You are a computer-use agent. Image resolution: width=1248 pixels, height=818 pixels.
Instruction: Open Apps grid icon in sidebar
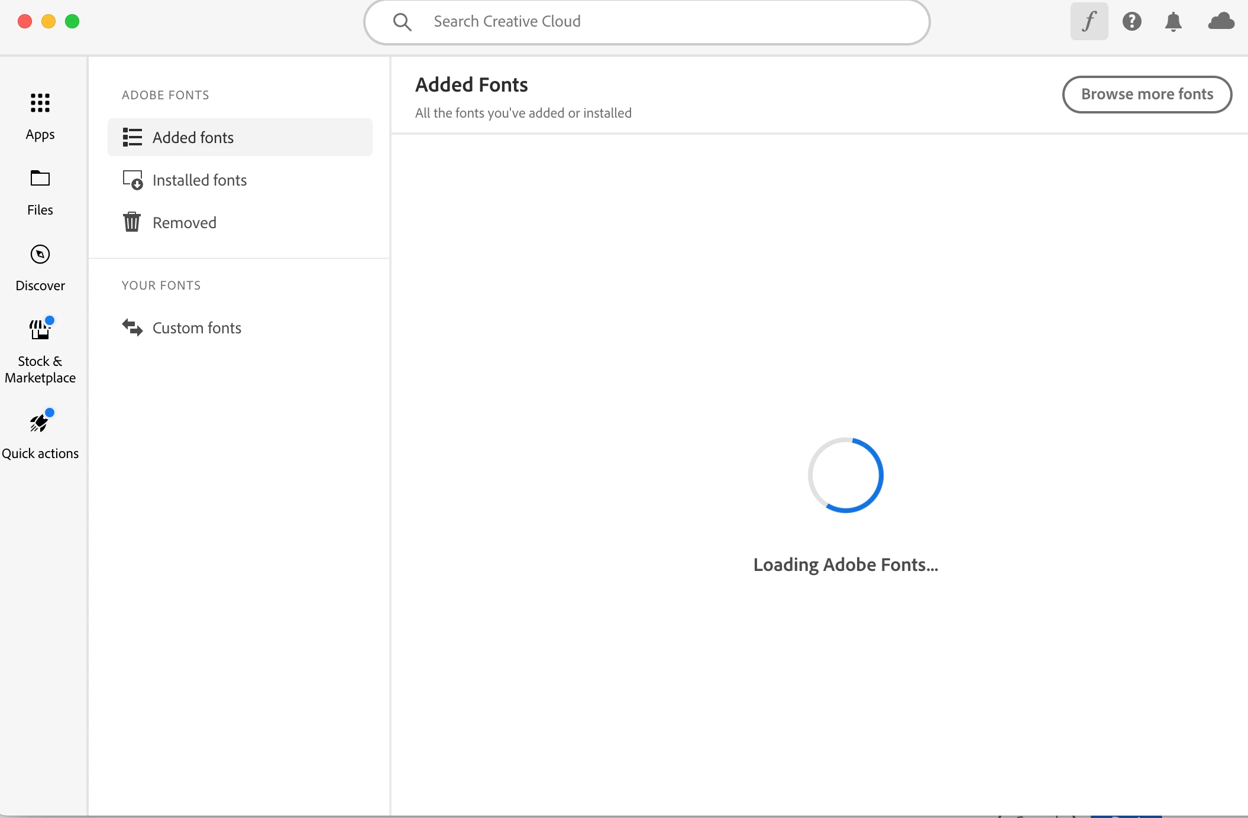pyautogui.click(x=40, y=103)
